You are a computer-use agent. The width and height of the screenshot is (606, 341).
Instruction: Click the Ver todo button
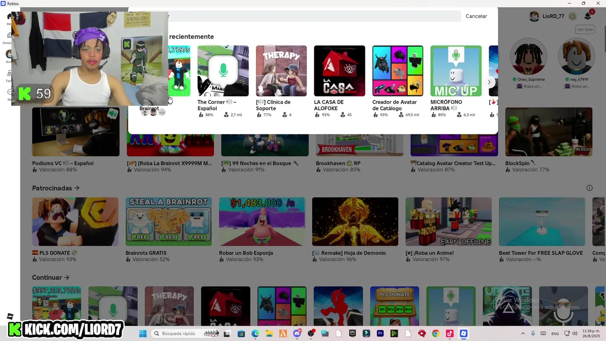[585, 29]
